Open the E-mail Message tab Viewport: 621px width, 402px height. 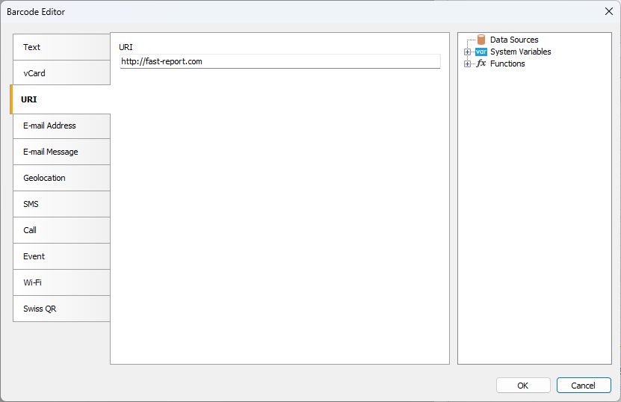[61, 152]
